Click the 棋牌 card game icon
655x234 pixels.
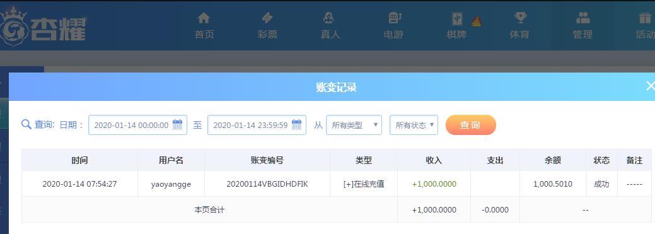[x=458, y=19]
